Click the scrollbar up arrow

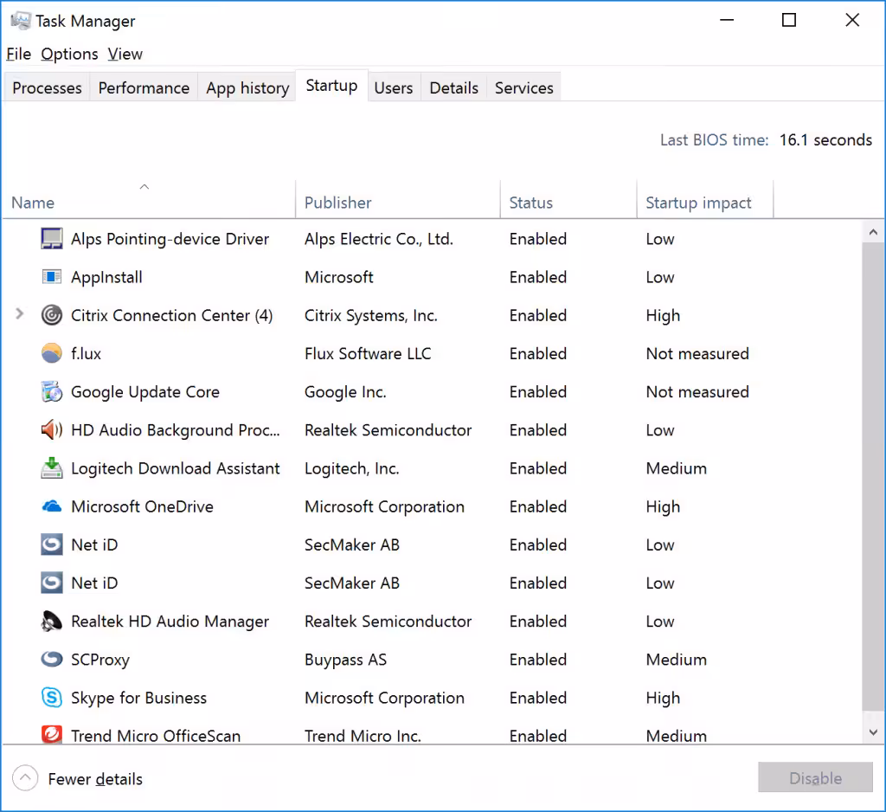[x=873, y=232]
